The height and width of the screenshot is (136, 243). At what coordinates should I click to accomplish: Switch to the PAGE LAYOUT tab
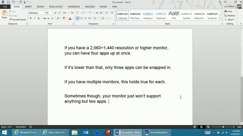(56, 7)
